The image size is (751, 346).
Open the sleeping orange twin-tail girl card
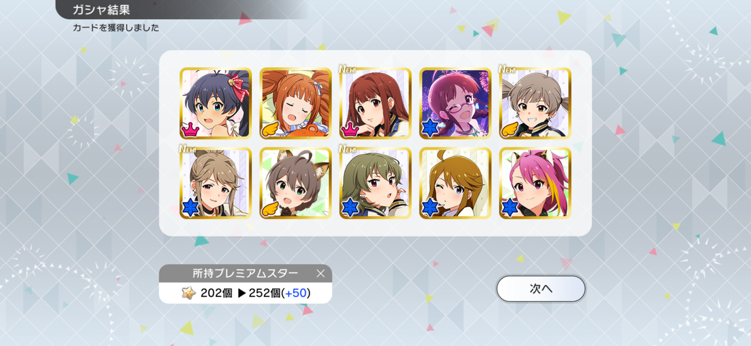[295, 103]
